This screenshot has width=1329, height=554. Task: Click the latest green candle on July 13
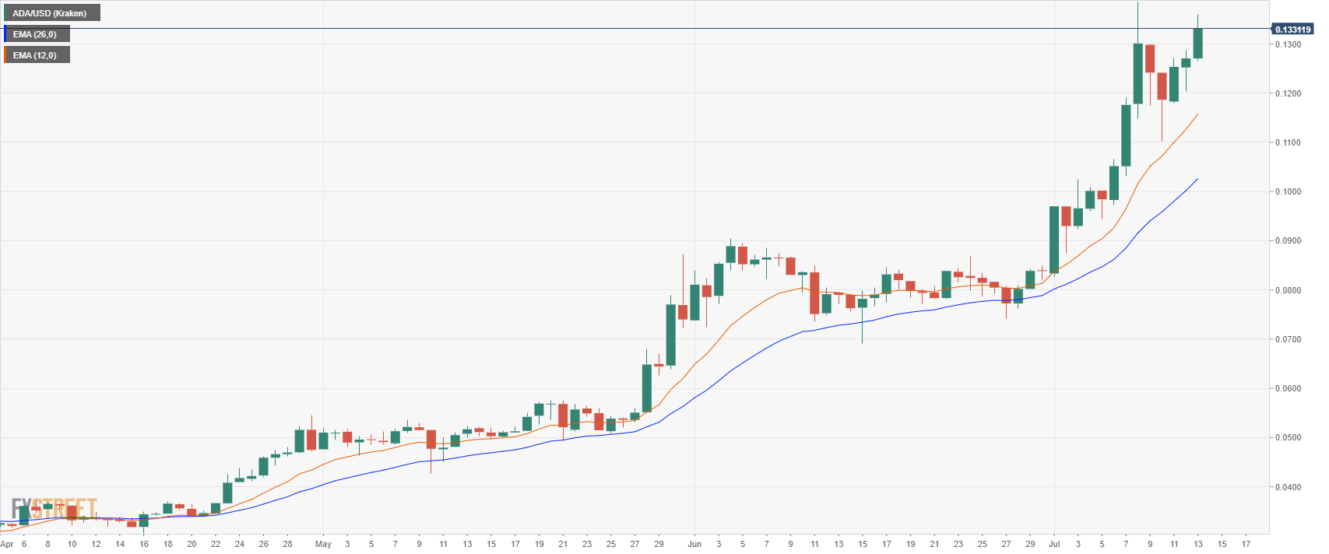1197,44
